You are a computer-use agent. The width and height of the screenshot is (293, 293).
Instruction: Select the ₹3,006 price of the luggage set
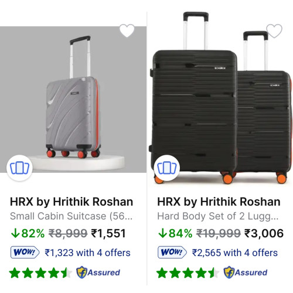[x=264, y=233]
